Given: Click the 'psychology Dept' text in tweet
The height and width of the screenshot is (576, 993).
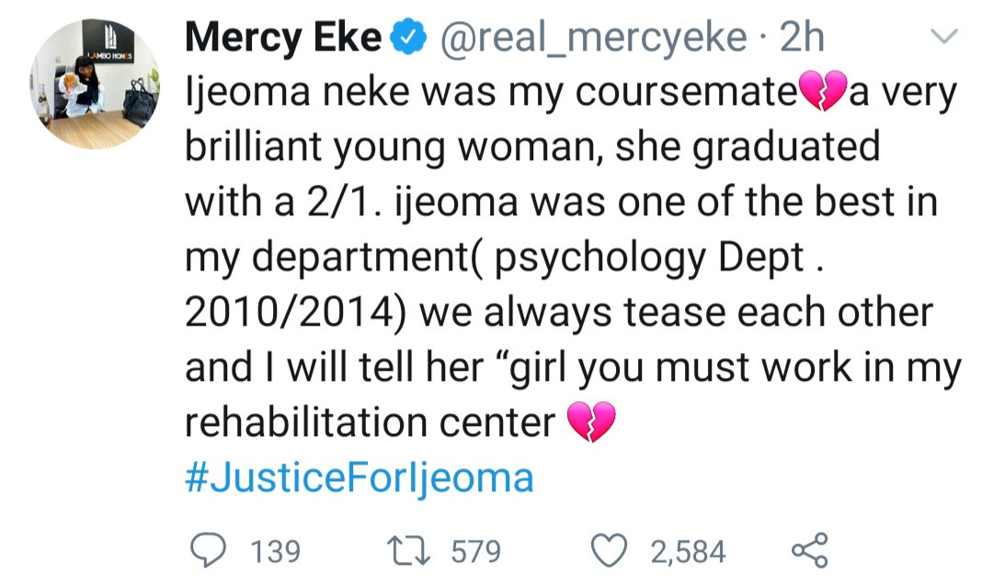Looking at the screenshot, I should point(649,259).
